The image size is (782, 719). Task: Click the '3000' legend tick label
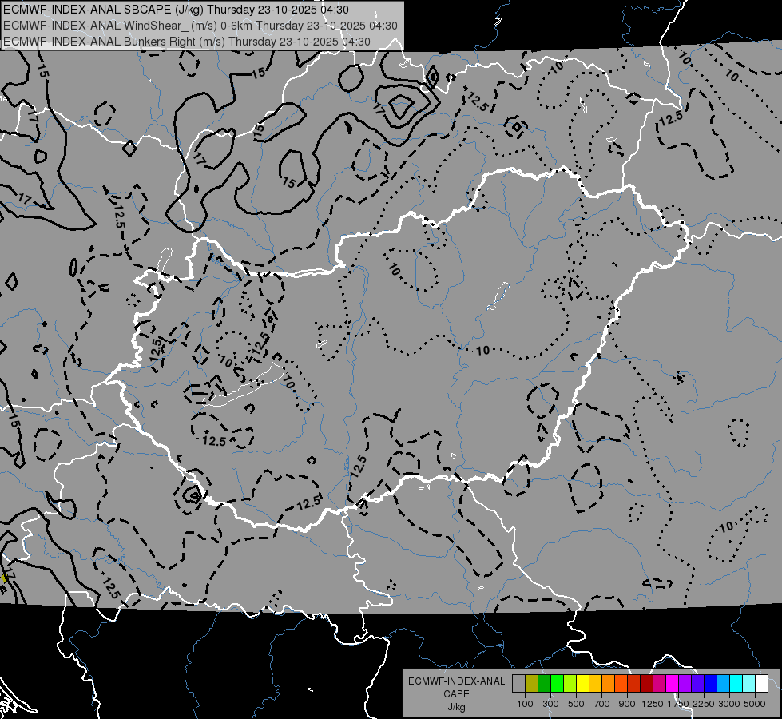point(729,704)
